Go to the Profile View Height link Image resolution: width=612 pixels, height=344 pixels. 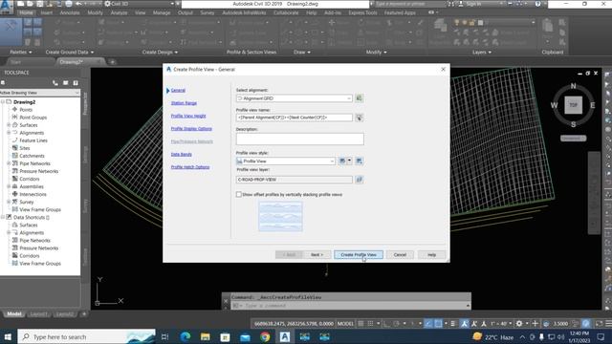188,116
